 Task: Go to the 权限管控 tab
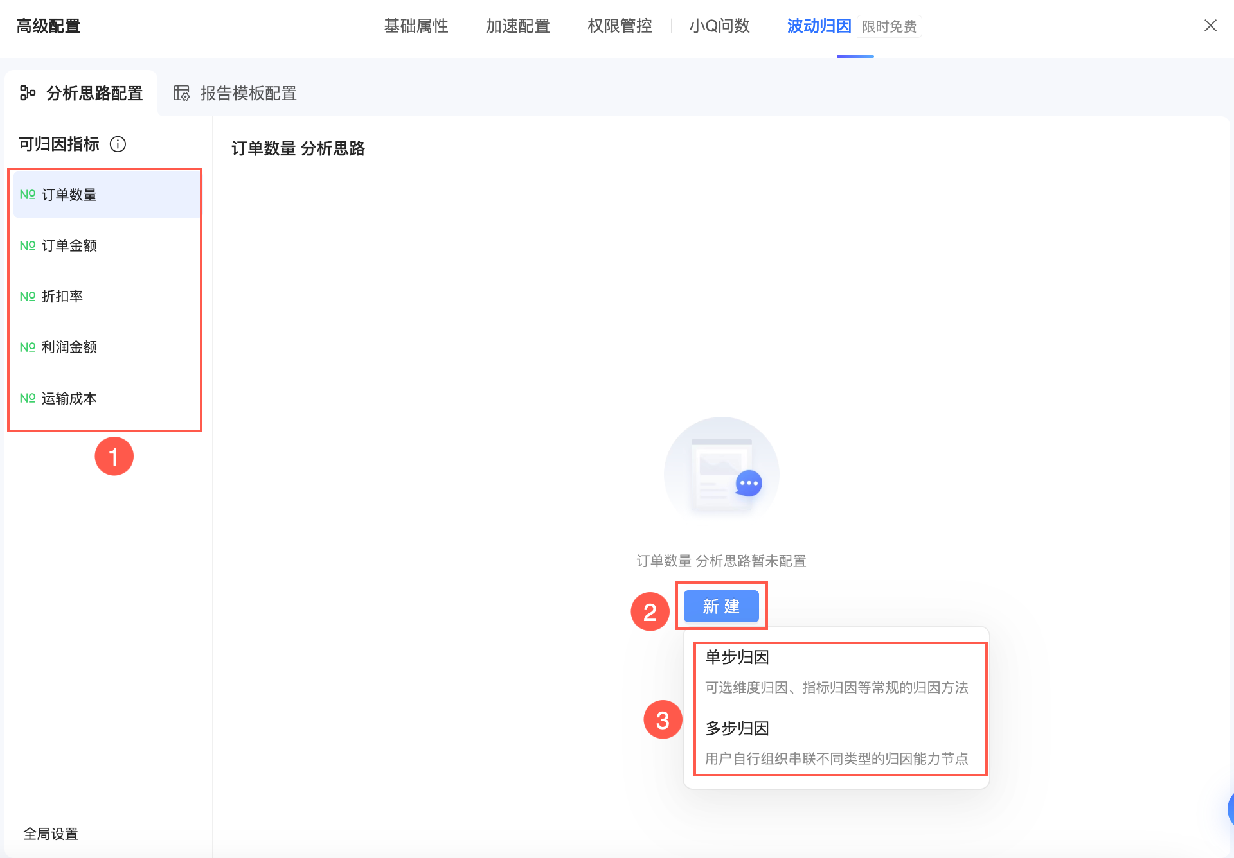point(620,26)
